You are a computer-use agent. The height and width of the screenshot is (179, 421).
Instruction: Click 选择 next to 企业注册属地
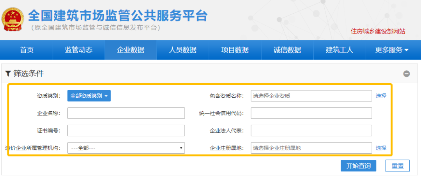coord(381,148)
